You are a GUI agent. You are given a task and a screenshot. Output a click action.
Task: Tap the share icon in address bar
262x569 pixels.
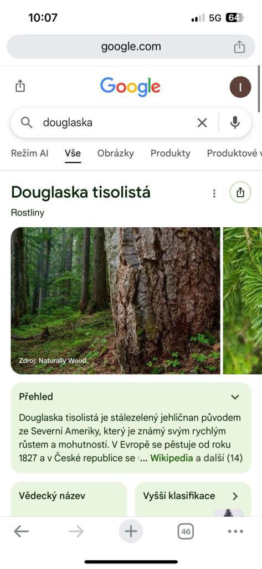point(239,47)
